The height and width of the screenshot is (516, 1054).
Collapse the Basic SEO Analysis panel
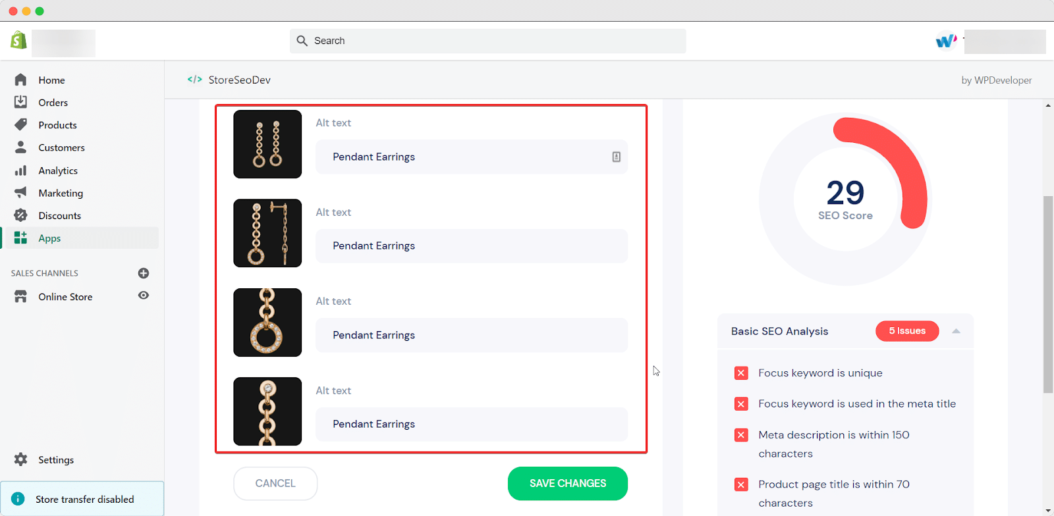point(956,331)
